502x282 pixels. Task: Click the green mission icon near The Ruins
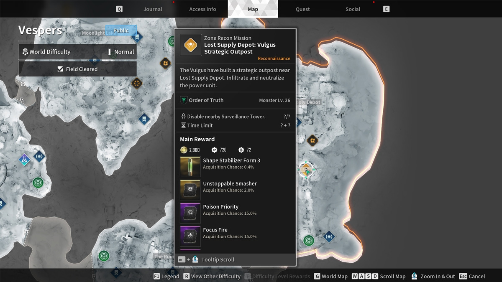104,256
